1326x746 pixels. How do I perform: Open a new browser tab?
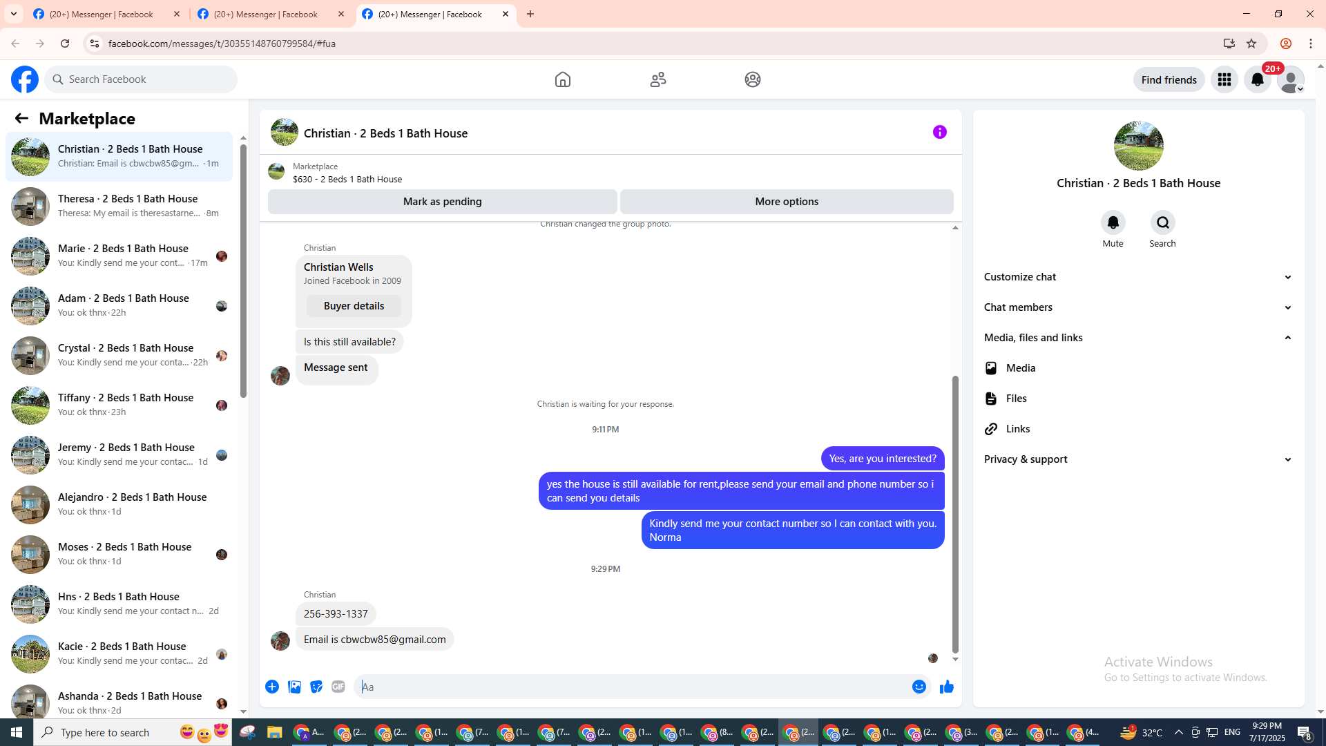pos(530,14)
